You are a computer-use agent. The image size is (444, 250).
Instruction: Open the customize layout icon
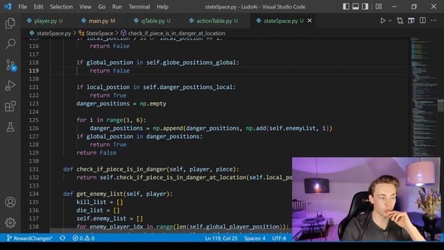pos(379,6)
